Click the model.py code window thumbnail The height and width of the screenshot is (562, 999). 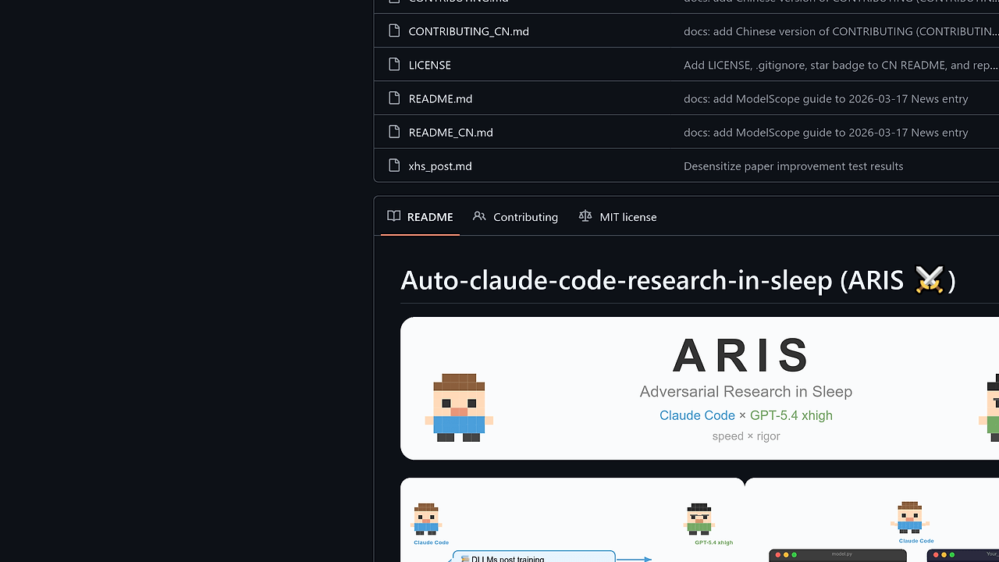837,555
